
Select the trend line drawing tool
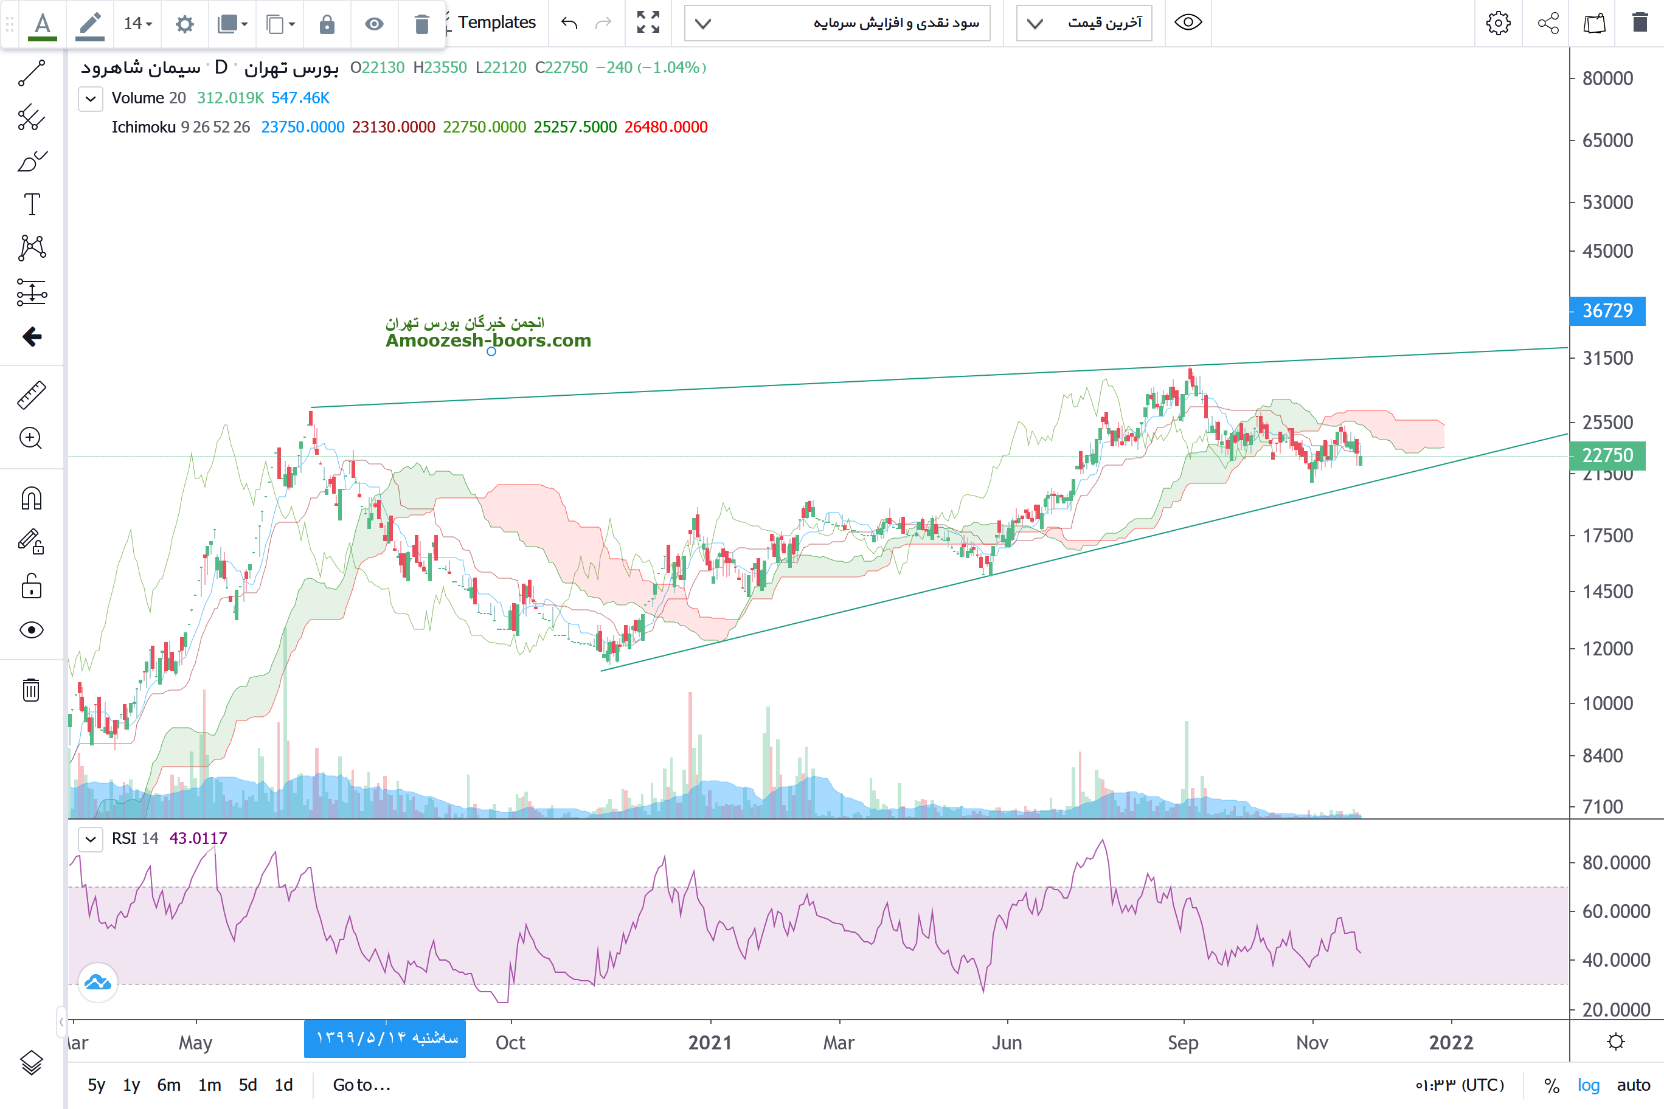(x=31, y=74)
